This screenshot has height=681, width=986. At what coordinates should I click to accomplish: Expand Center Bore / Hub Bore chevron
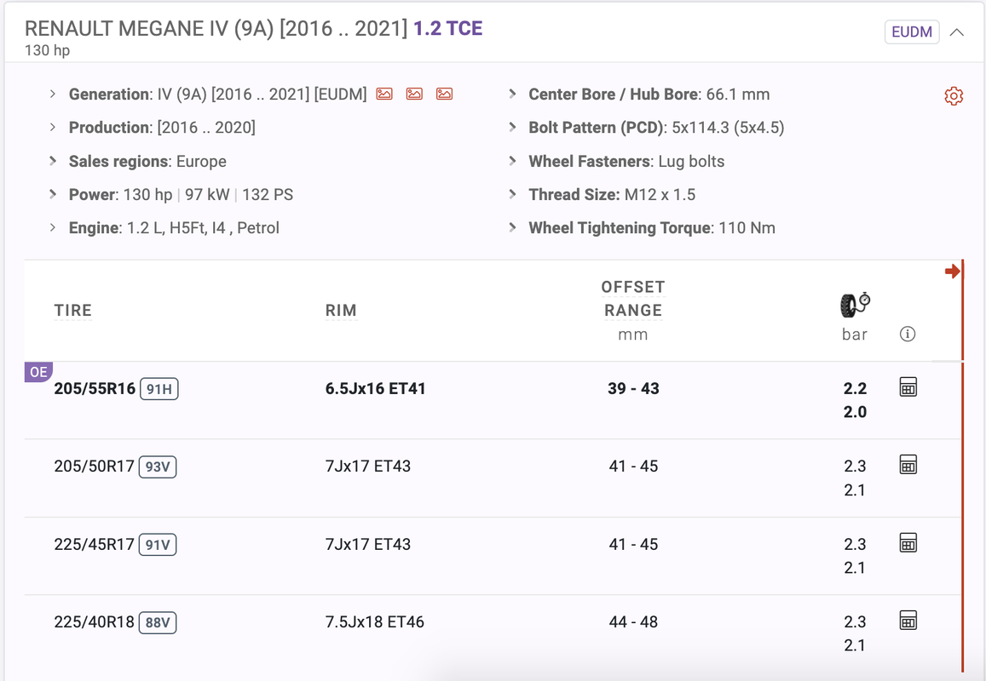(x=512, y=94)
